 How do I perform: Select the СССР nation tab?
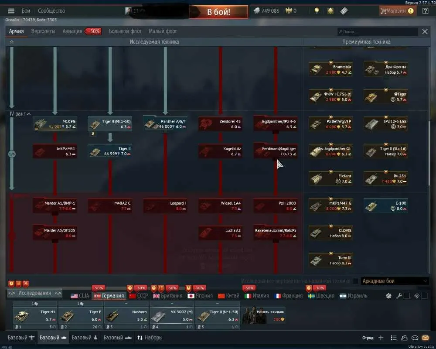click(x=139, y=296)
